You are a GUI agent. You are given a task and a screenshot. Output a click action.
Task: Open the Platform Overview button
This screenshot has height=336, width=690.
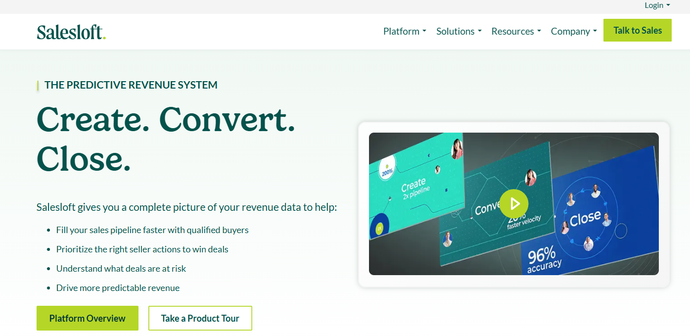point(88,318)
